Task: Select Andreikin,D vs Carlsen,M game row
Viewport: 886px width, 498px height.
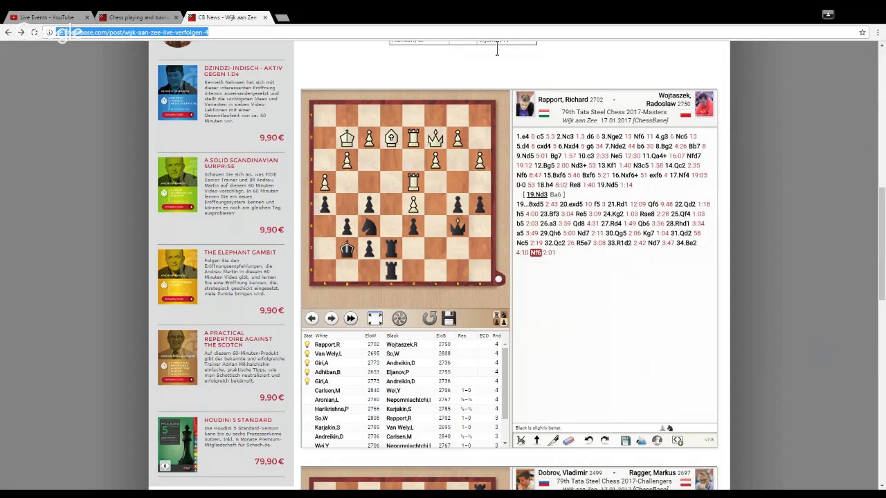Action: coord(403,436)
